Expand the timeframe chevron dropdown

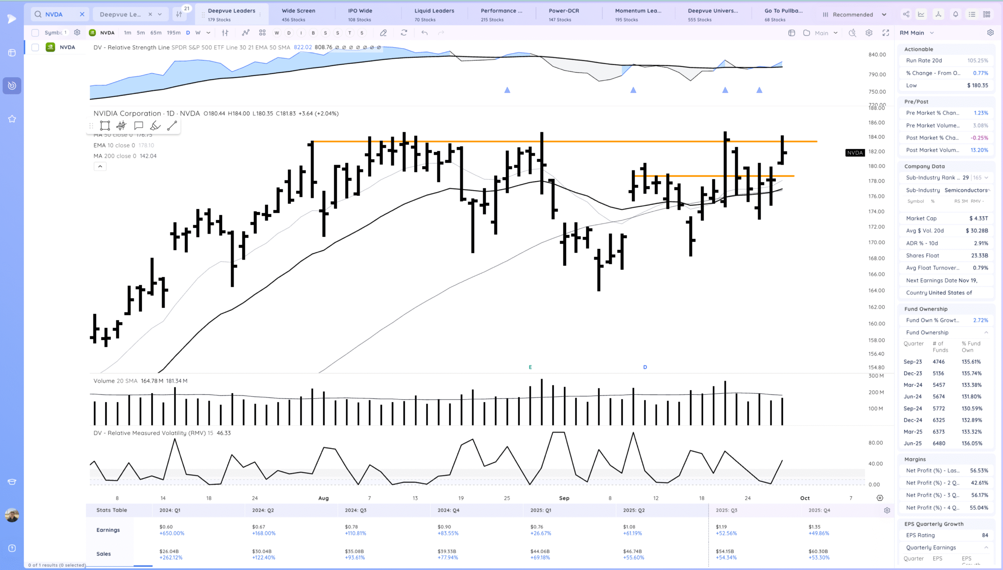(x=208, y=33)
